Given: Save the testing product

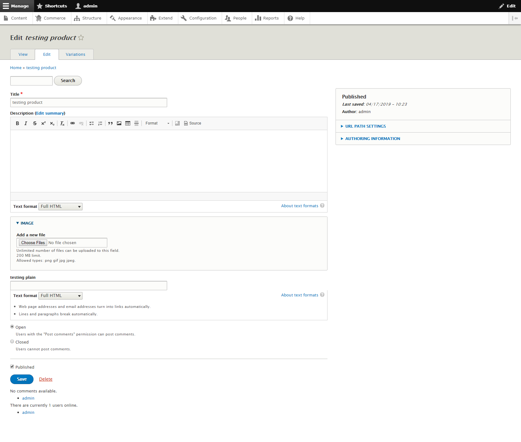Looking at the screenshot, I should [21, 379].
